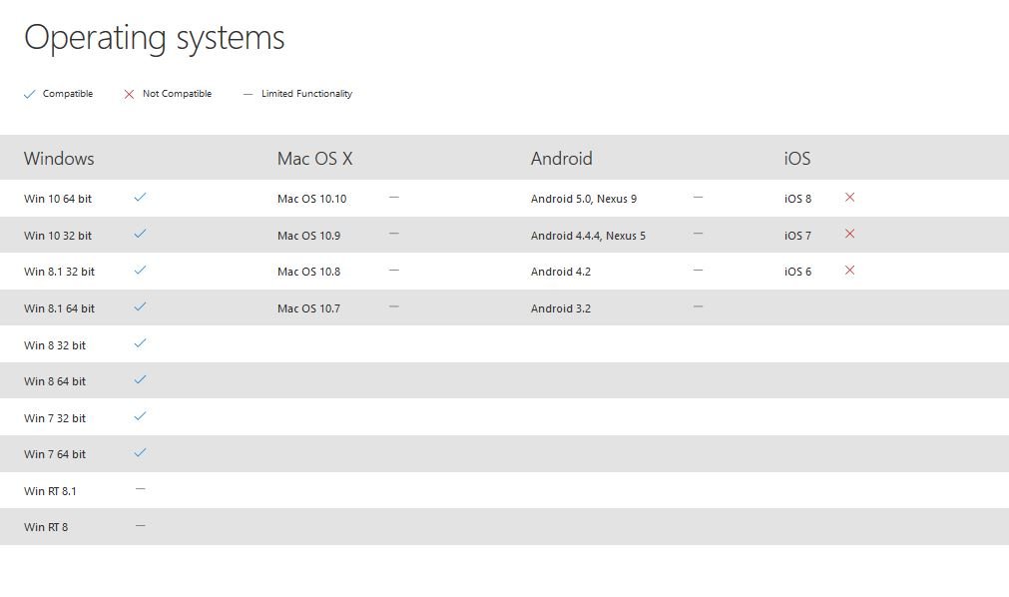1009x597 pixels.
Task: Click the Limited Functionality legend label
Action: [x=306, y=94]
